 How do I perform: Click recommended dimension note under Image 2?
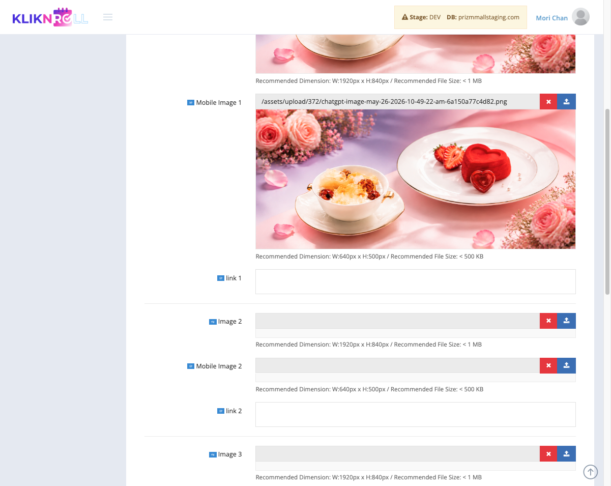(x=368, y=345)
